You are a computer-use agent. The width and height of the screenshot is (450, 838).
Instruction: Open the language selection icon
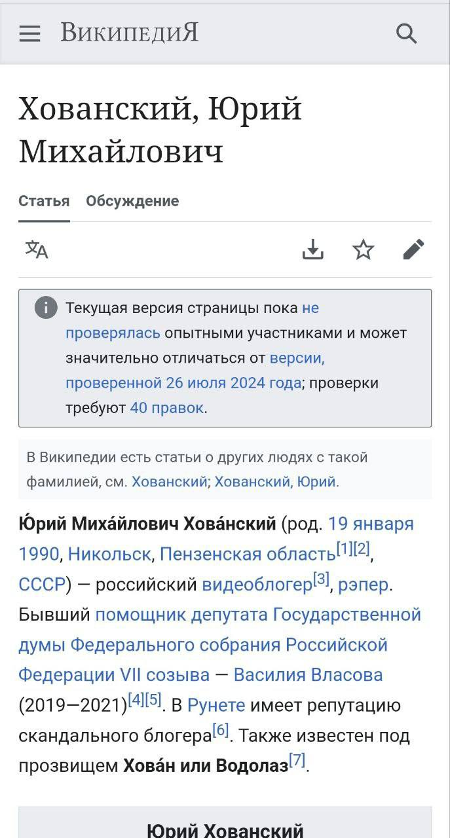tap(37, 249)
